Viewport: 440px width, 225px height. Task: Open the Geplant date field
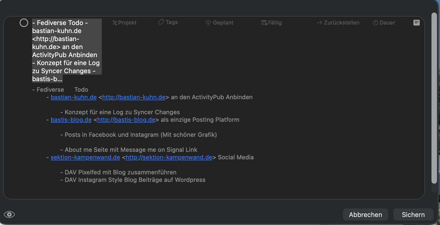[x=219, y=23]
